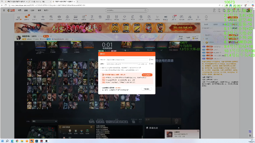Open Chrome from the taskbar
Image resolution: width=255 pixels, height=143 pixels.
click(x=17, y=141)
